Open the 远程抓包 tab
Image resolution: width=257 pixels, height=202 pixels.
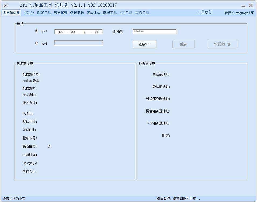[77, 13]
